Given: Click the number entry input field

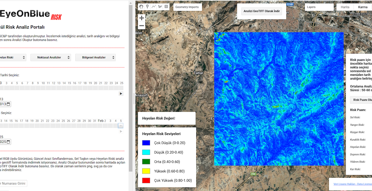Looking at the screenshot, I should tap(13, 183).
